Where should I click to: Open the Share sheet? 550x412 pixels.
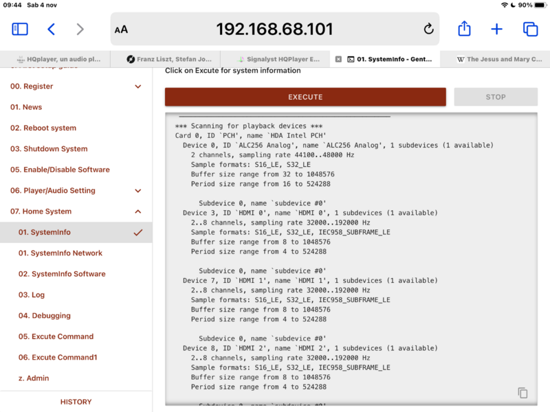(464, 29)
